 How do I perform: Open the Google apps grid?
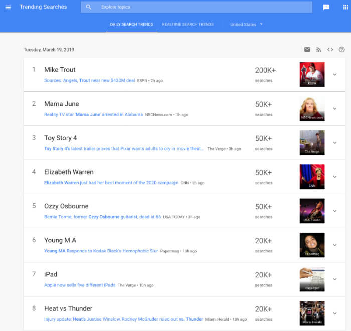345,7
